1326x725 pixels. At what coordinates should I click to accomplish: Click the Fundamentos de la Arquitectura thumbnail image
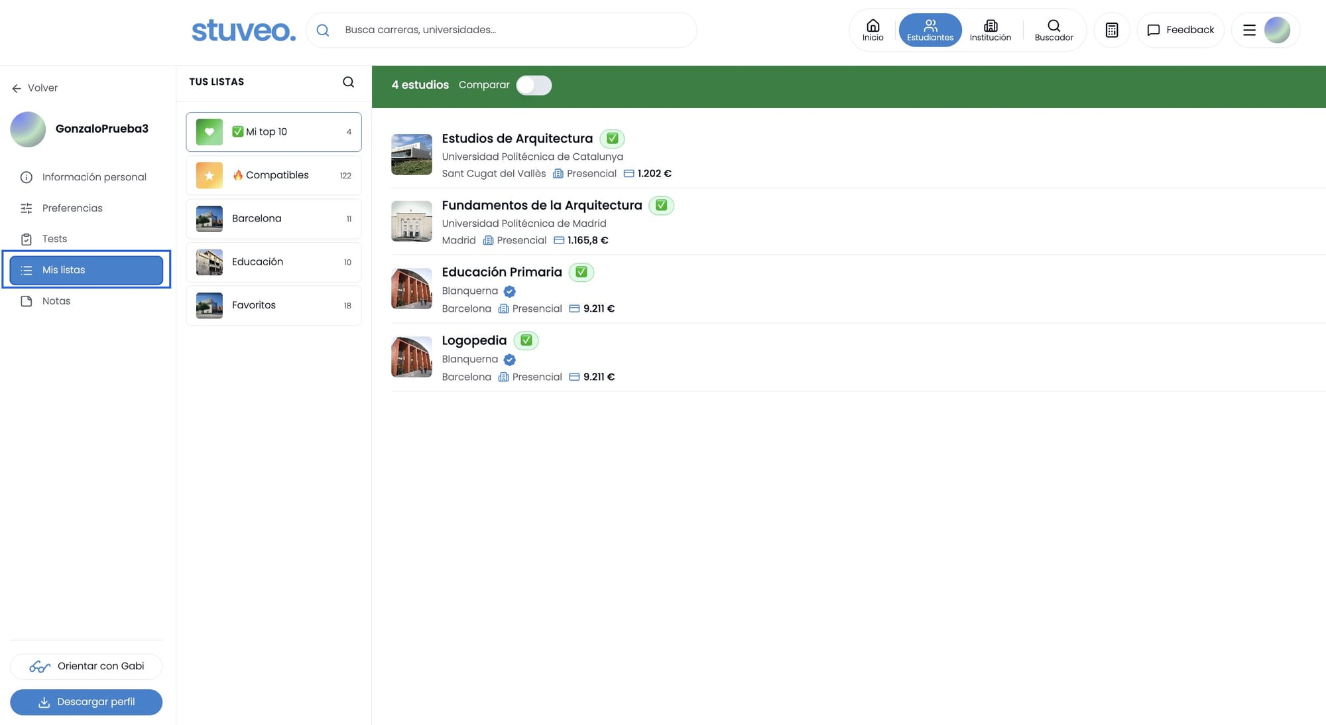click(x=412, y=222)
